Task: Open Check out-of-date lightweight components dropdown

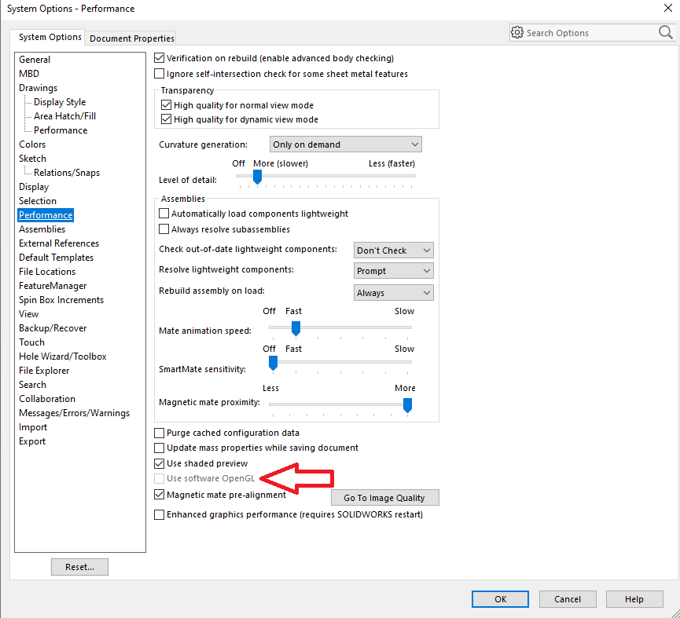Action: coord(393,250)
